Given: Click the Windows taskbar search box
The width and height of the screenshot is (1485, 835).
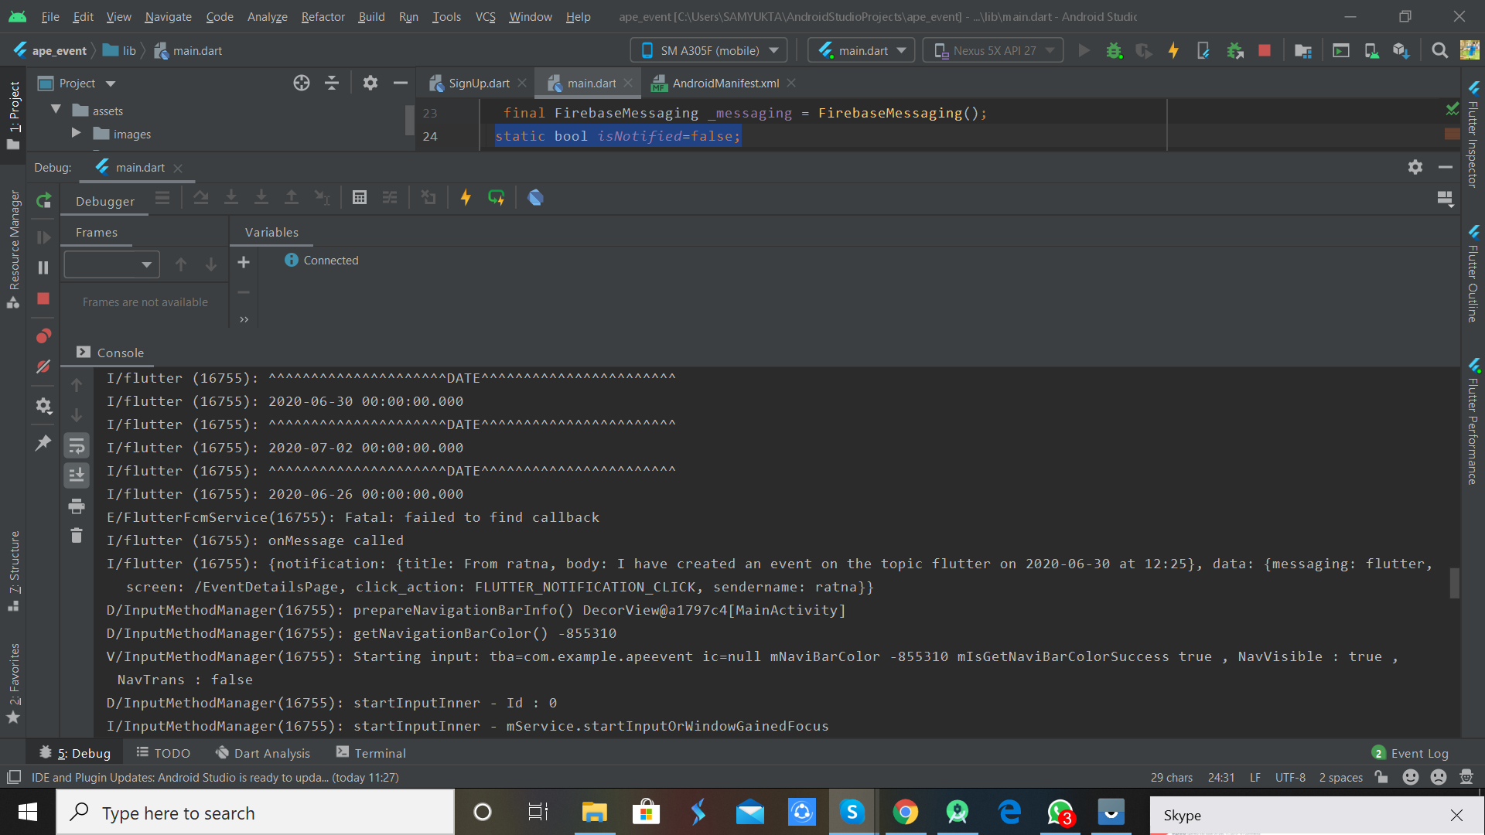Looking at the screenshot, I should 255,813.
